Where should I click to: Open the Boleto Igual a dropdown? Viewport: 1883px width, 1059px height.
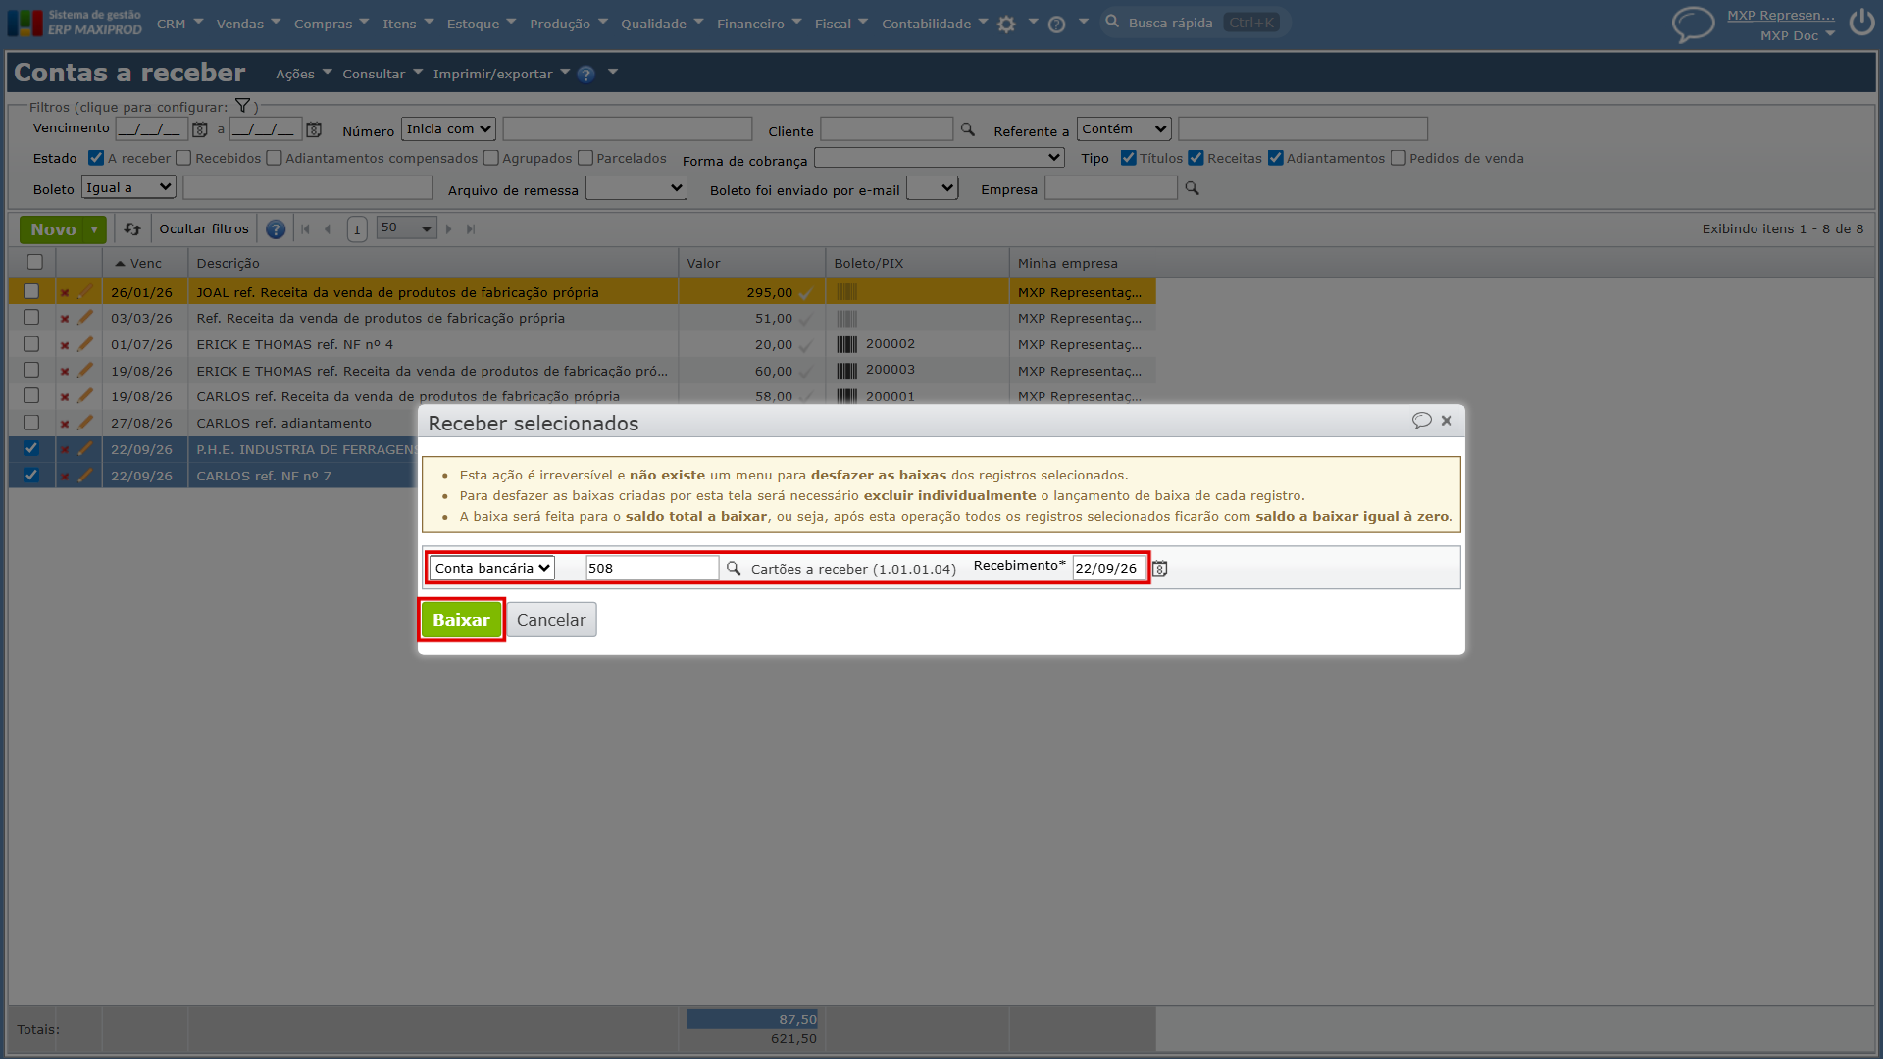pyautogui.click(x=128, y=187)
